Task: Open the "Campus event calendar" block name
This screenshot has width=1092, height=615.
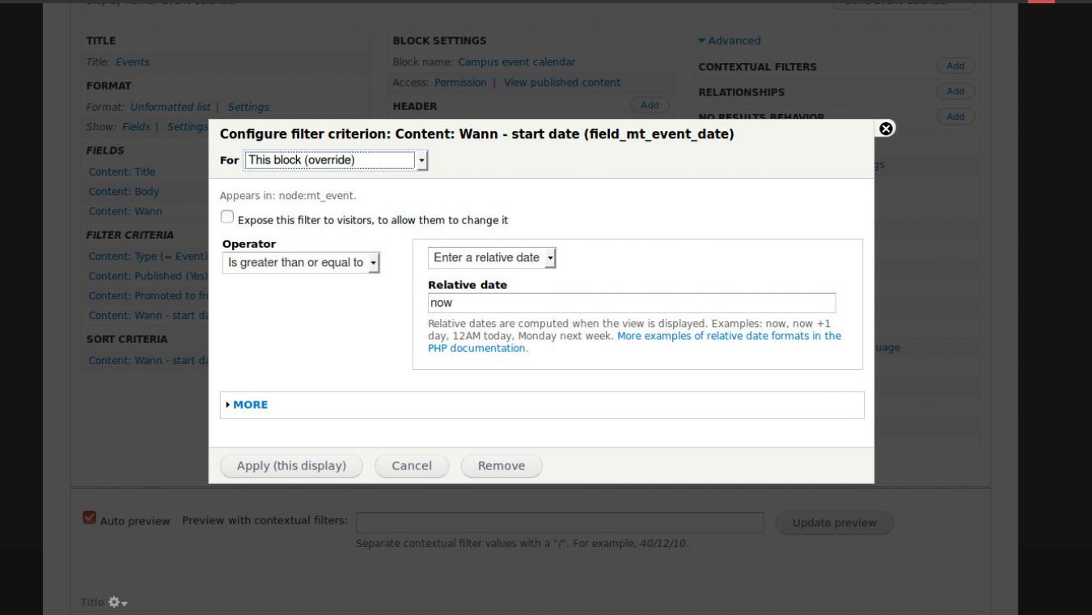Action: tap(515, 61)
